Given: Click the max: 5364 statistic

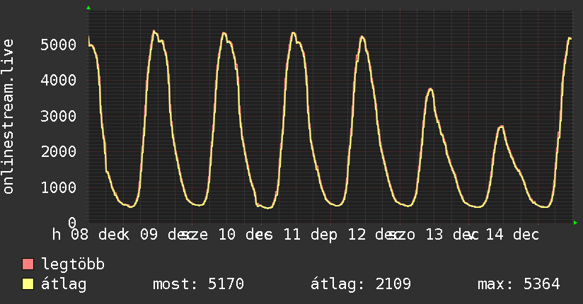Looking at the screenshot, I should (x=519, y=284).
